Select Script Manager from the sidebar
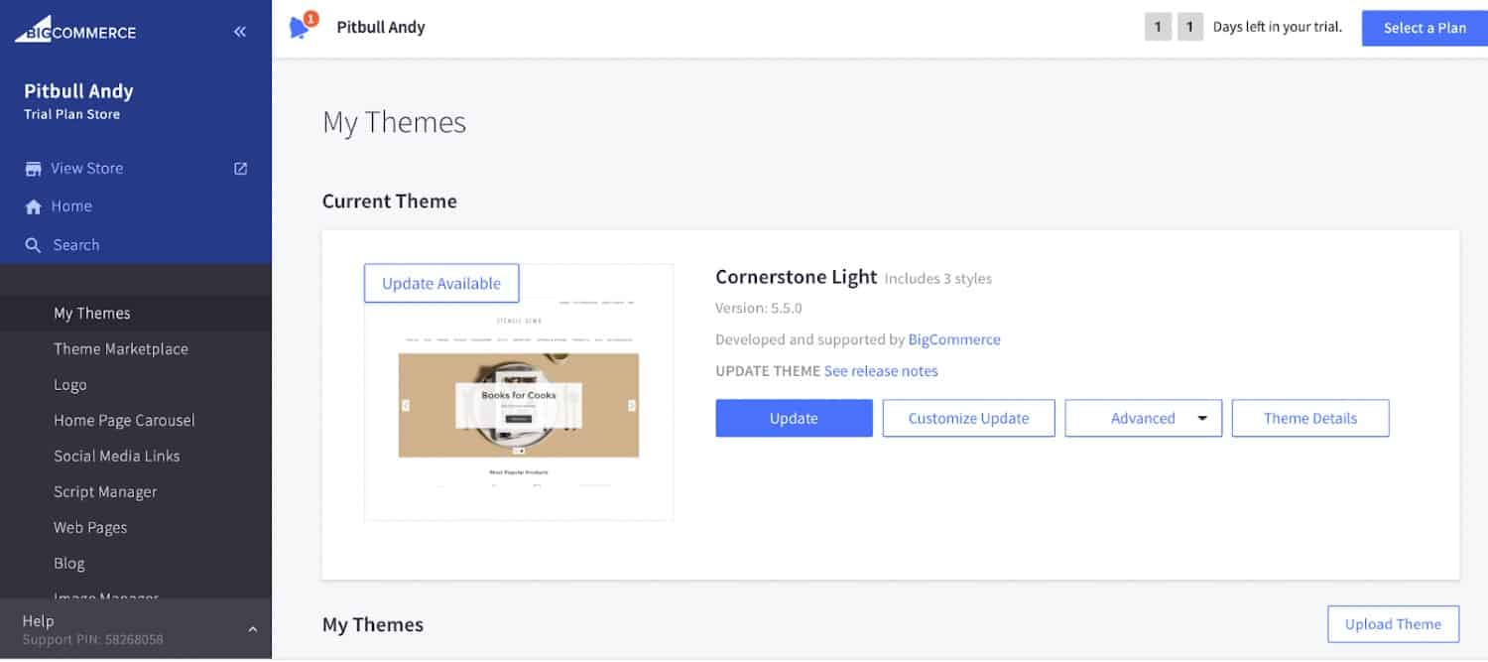The height and width of the screenshot is (662, 1488). pos(105,491)
